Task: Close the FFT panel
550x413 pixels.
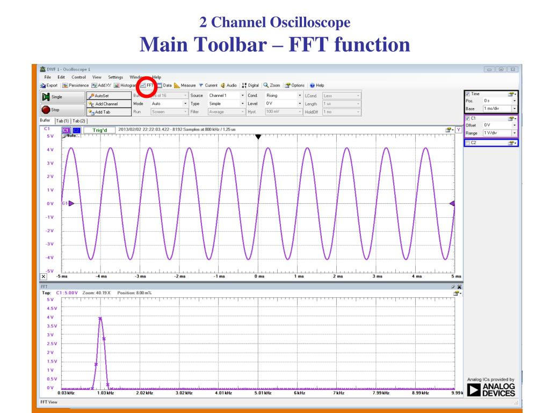Action: pos(460,287)
